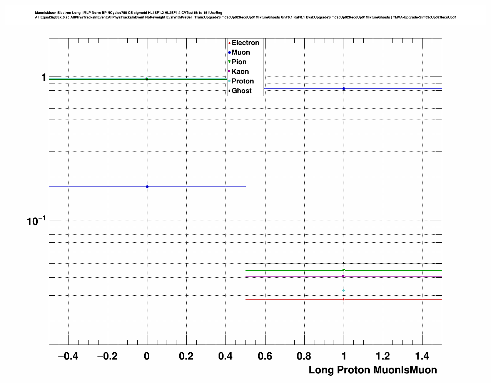Select the blue Muon data point at x=1
This screenshot has height=383, width=491.
click(x=344, y=89)
